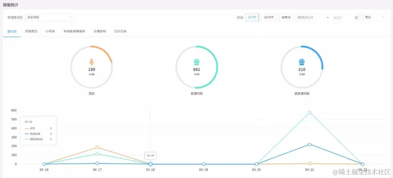Switch to the 小程序 tab
393x178 pixels.
[x=50, y=32]
